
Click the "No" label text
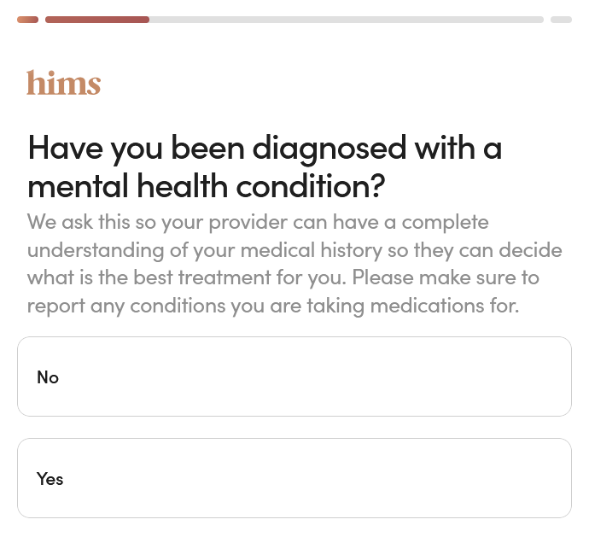48,377
